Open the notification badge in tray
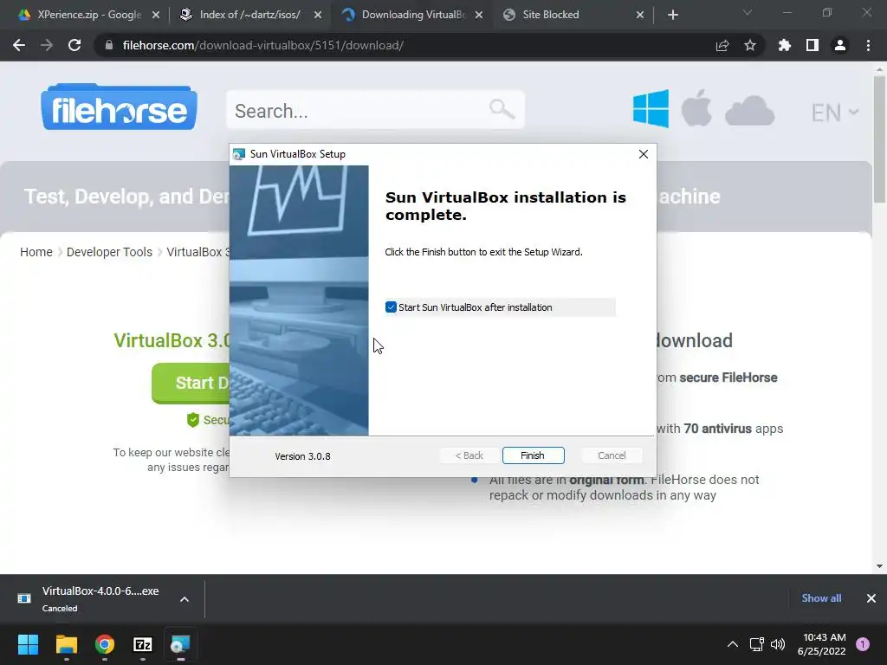Screen dimensions: 887x665 coord(863,644)
